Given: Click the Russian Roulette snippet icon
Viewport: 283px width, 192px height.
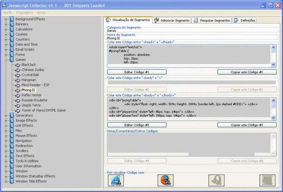Looking at the screenshot, I should (x=17, y=100).
